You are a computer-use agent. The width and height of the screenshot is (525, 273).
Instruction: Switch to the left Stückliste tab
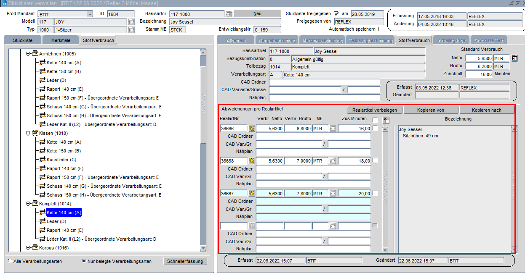[23, 40]
